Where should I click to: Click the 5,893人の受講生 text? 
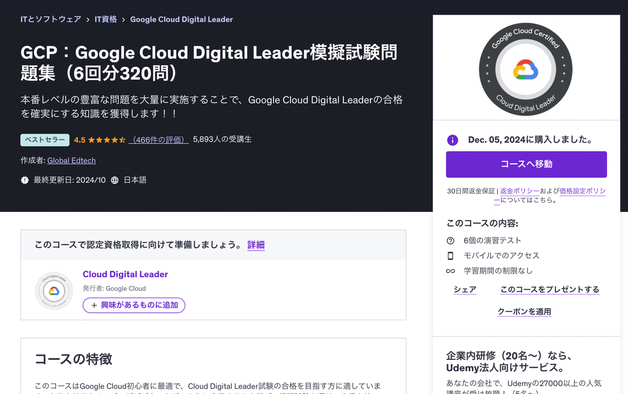point(222,139)
